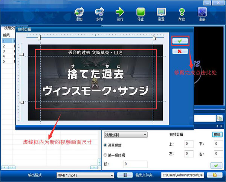Image resolution: width=226 pixels, height=182 pixels.
Task: Click the 左 crop value field
Action: [189, 154]
